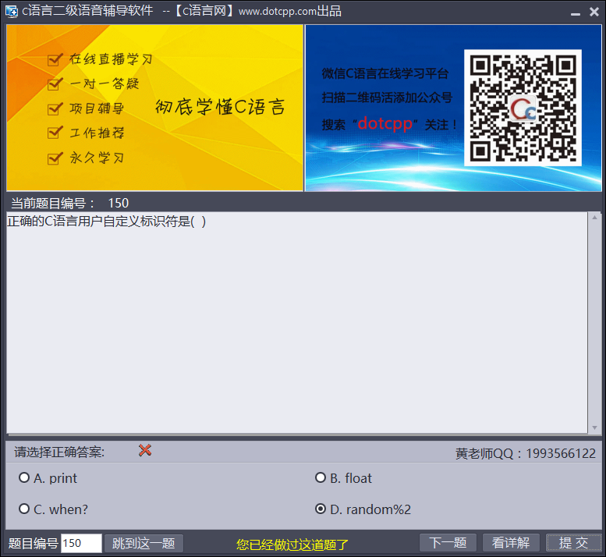Select answer D. random%2
Screen dimensions: 606x557
[321, 509]
